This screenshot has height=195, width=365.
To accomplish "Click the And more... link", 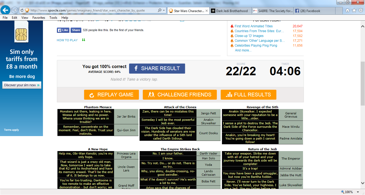I will 243,50.
